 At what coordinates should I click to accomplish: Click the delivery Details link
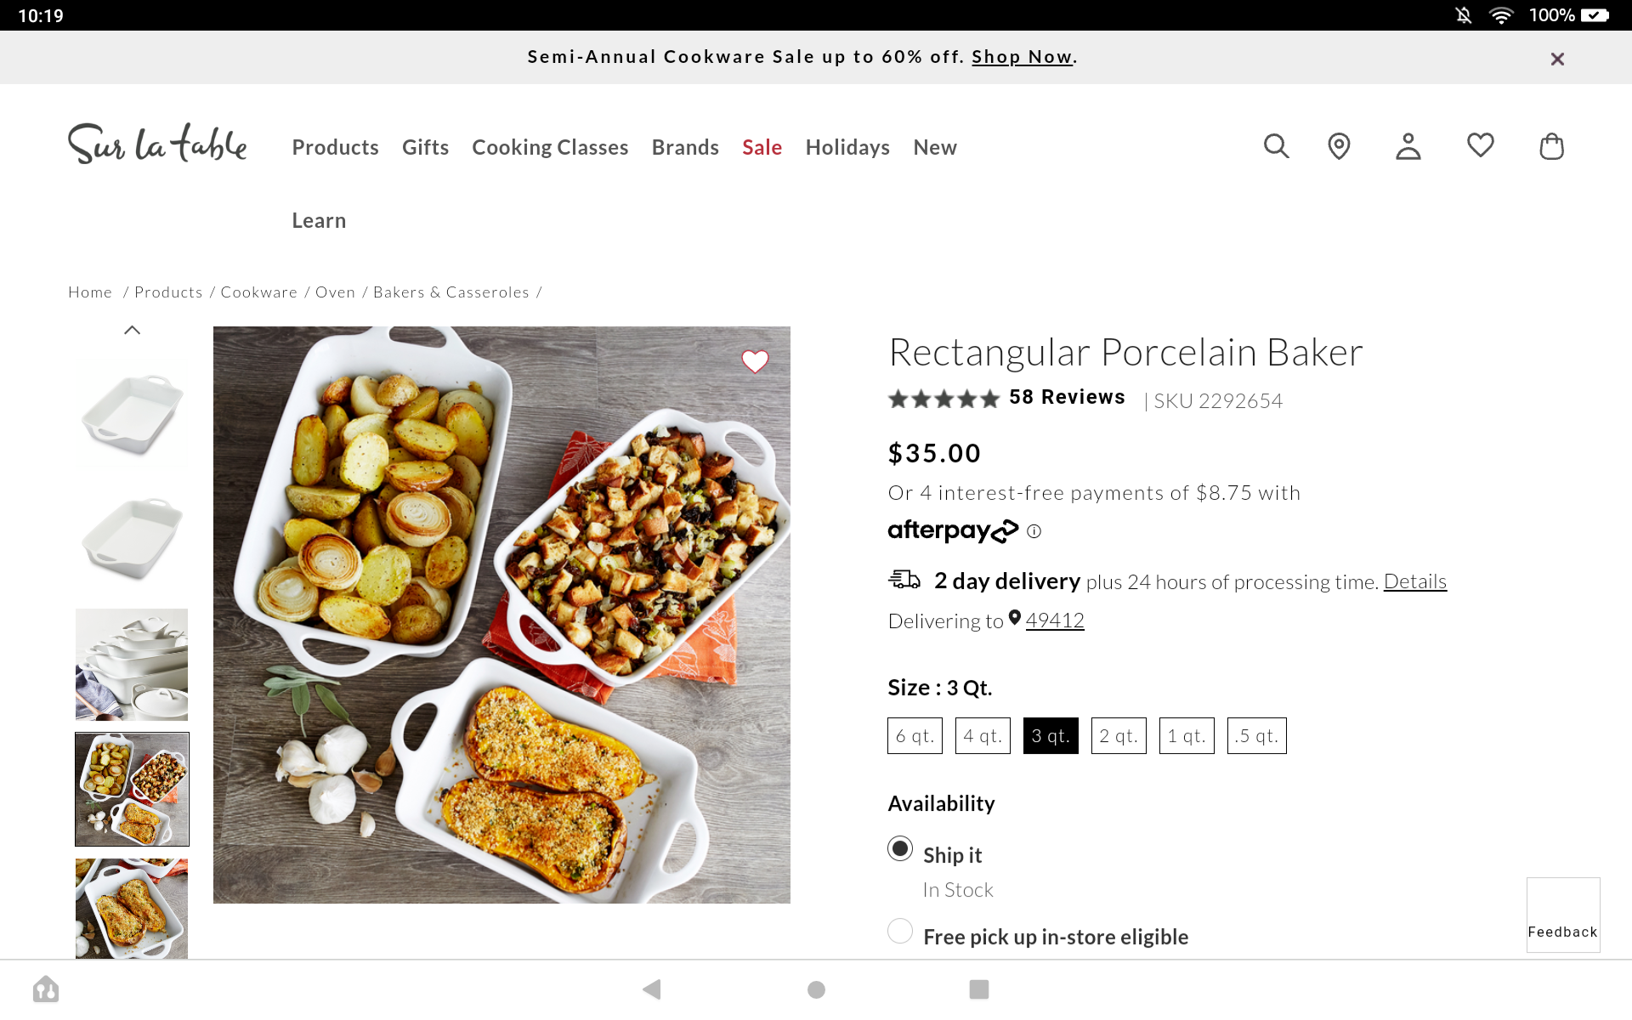pos(1414,581)
